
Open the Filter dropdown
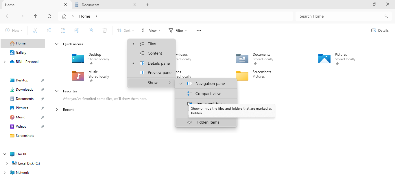point(178,30)
